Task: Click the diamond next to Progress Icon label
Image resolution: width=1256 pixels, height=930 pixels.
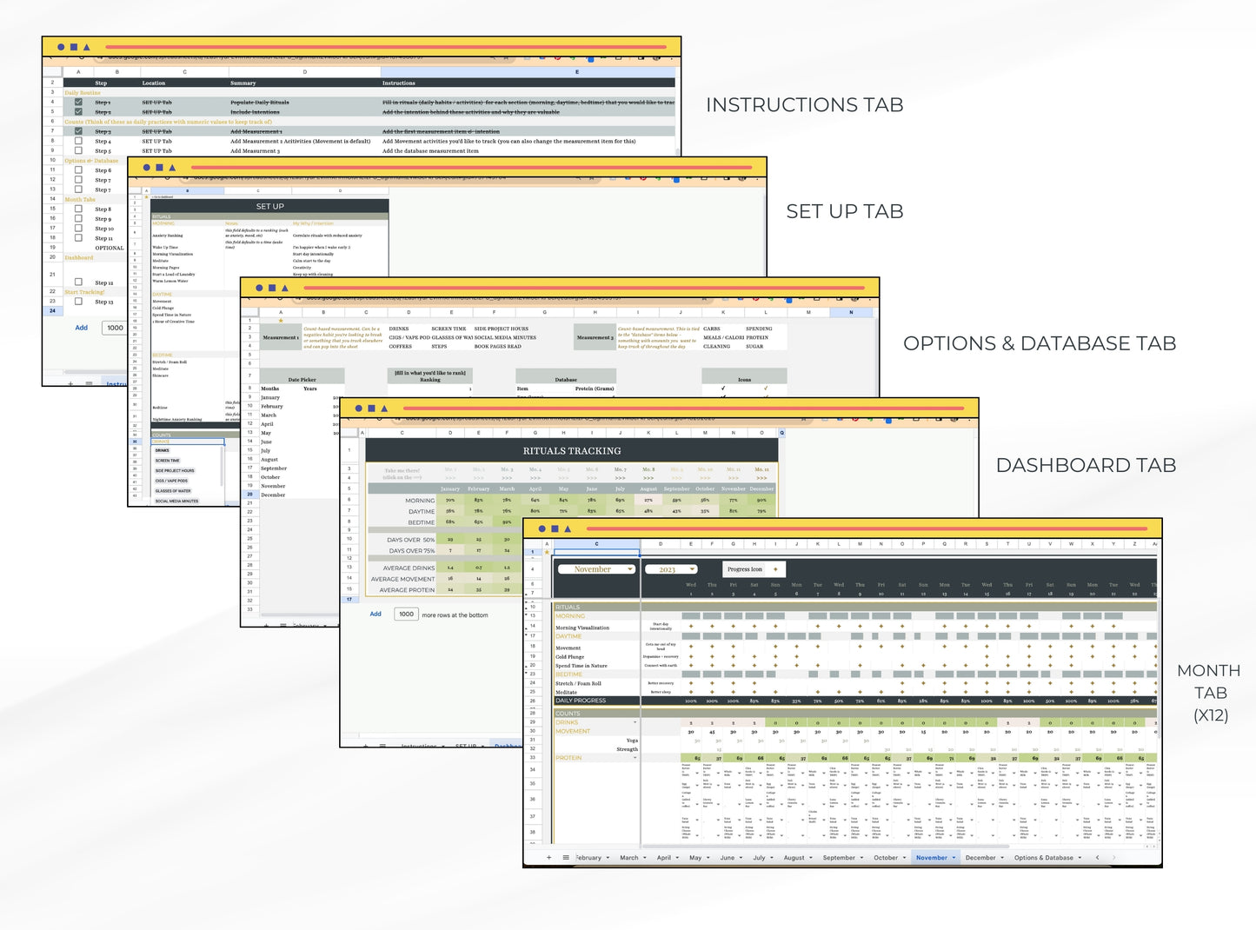Action: (x=776, y=569)
